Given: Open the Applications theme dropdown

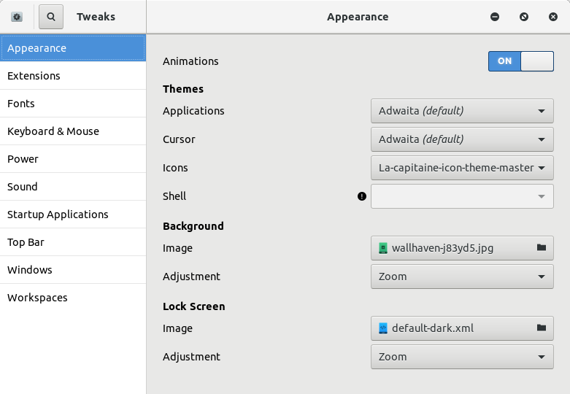Looking at the screenshot, I should [x=462, y=111].
